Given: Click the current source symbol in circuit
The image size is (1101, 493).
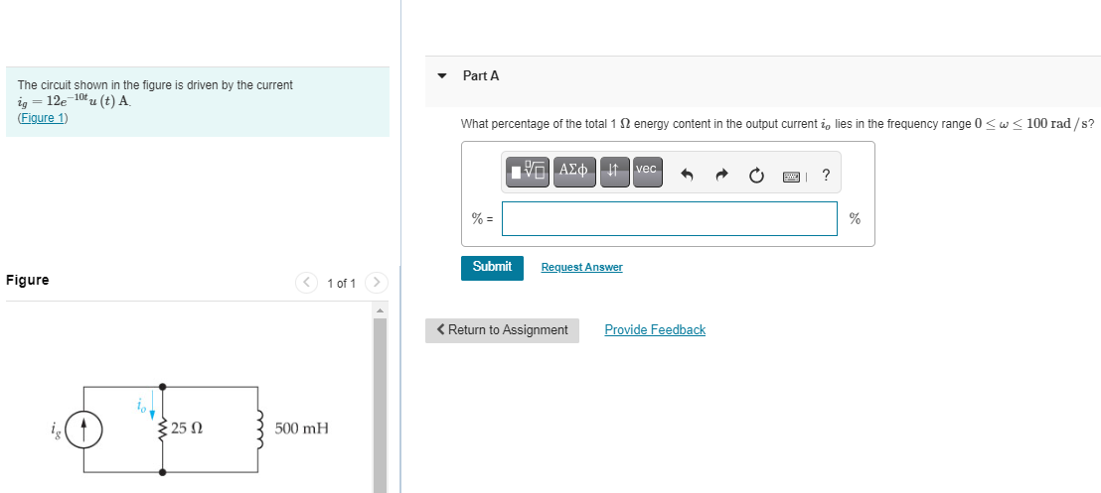Looking at the screenshot, I should 85,430.
